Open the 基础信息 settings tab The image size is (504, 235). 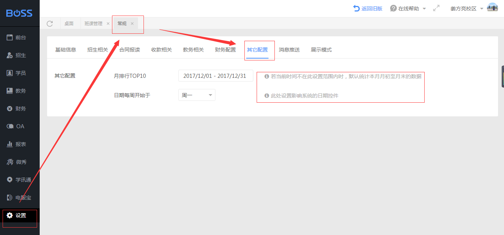[66, 50]
